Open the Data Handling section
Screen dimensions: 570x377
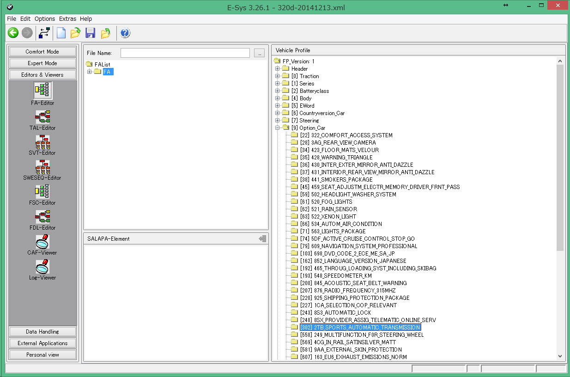point(42,332)
